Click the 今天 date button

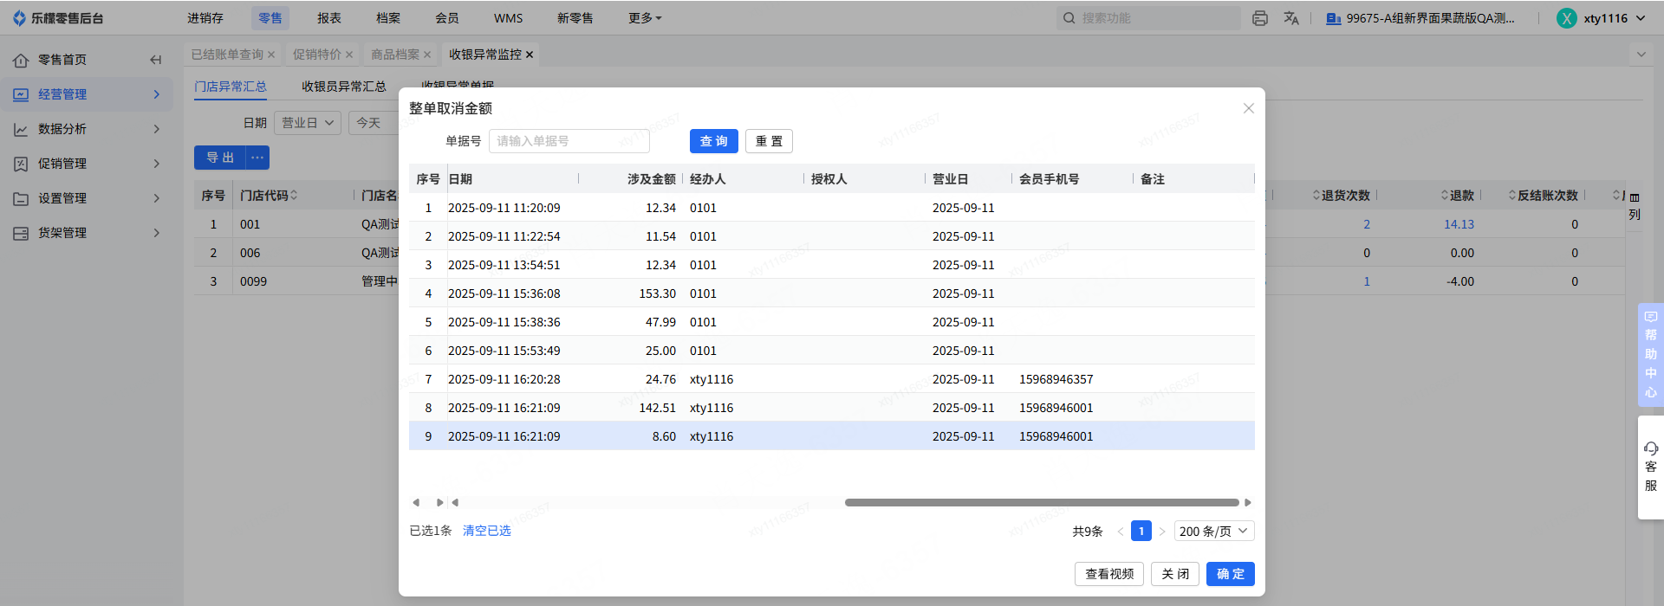tap(368, 123)
